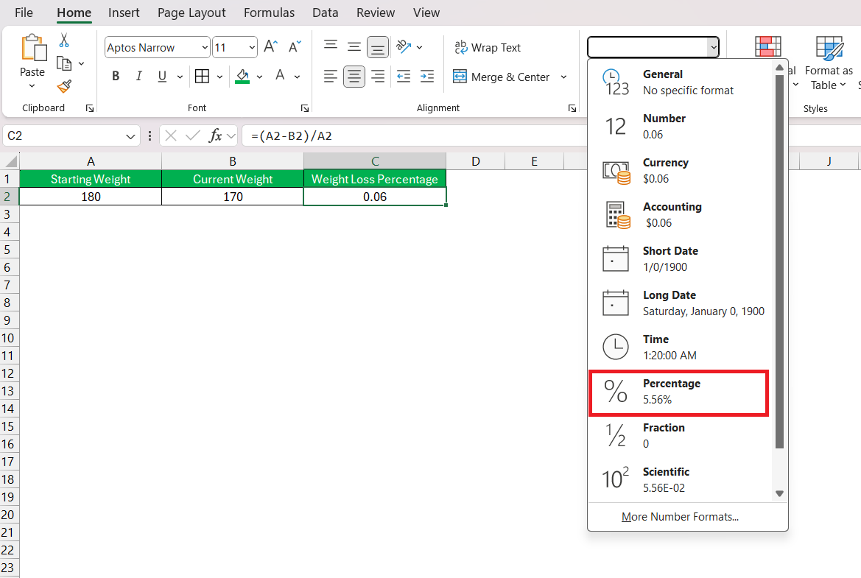Screen dimensions: 861x578
Task: Switch to the Data tab
Action: (325, 13)
